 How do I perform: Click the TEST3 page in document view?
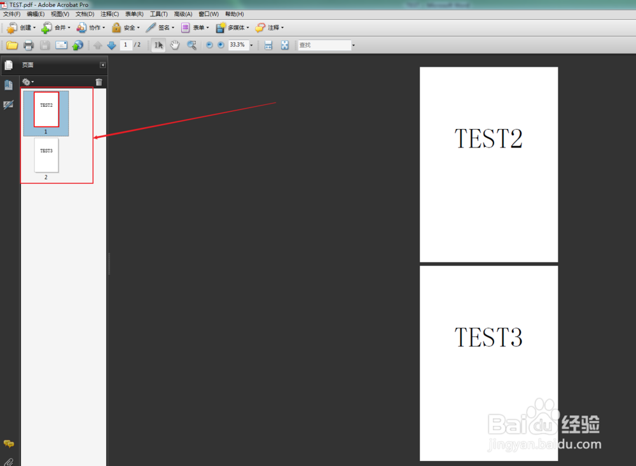(x=488, y=364)
